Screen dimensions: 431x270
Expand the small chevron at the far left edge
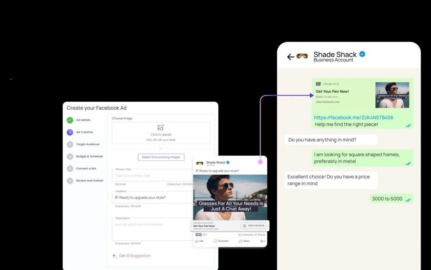coord(11,79)
